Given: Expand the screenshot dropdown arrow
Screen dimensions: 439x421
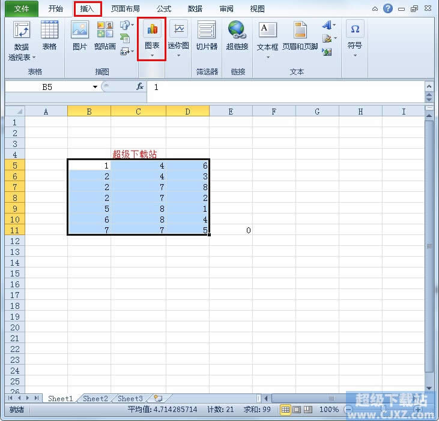Looking at the screenshot, I should pyautogui.click(x=132, y=51).
